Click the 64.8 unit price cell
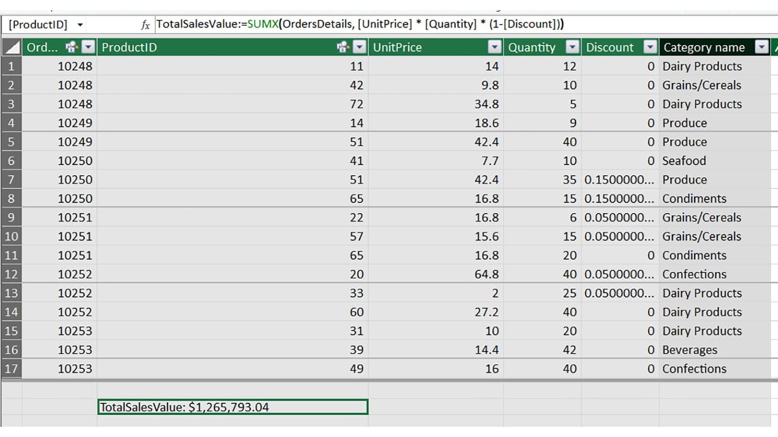778x437 pixels. (x=486, y=274)
